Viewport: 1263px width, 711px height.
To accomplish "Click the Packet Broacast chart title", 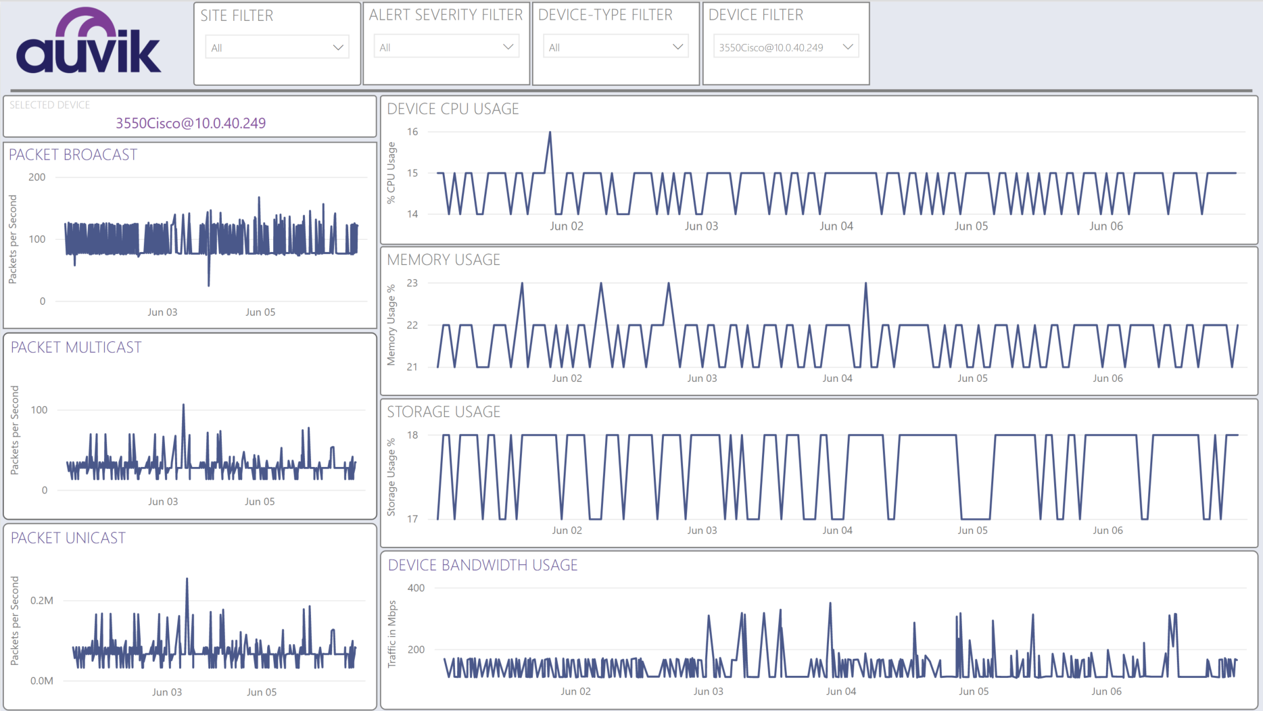I will click(x=73, y=155).
